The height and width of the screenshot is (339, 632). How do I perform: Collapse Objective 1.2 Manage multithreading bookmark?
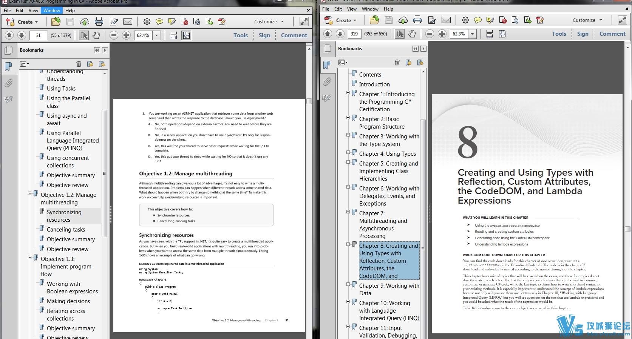pos(29,193)
